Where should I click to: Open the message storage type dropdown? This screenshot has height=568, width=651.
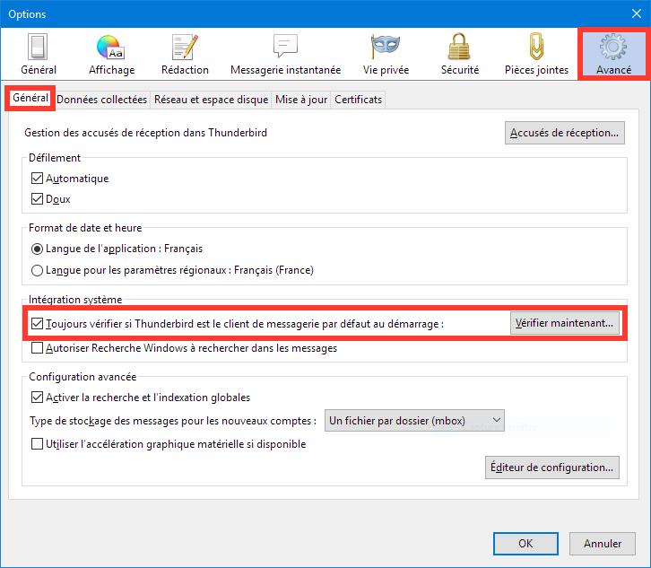[414, 421]
